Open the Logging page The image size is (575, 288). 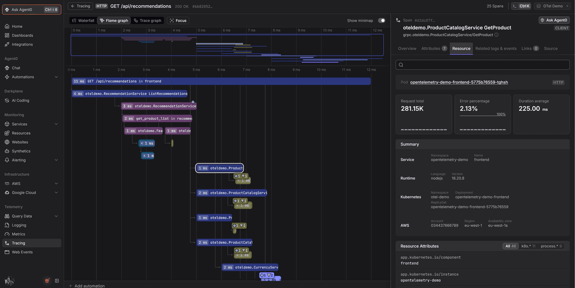tap(19, 225)
